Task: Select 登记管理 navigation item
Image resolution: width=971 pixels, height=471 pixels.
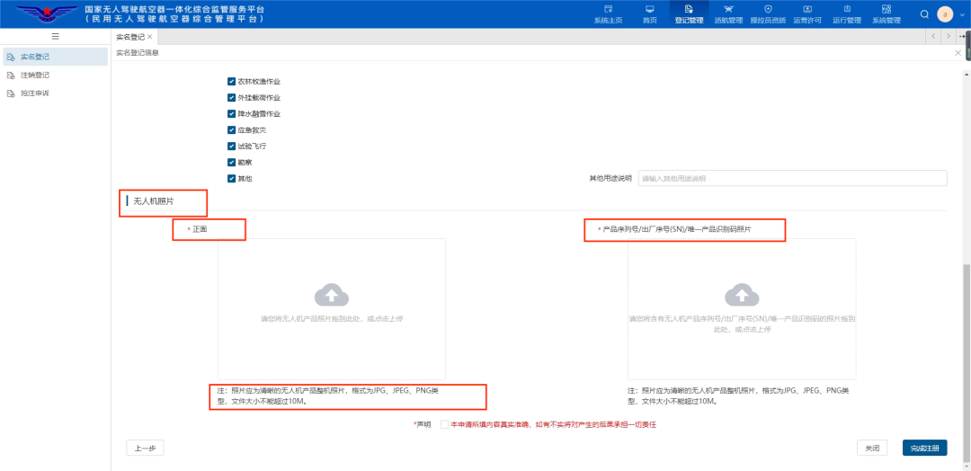Action: pyautogui.click(x=689, y=13)
